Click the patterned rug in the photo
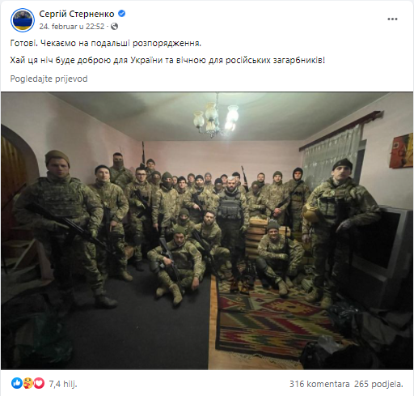The image size is (414, 396). click(272, 321)
